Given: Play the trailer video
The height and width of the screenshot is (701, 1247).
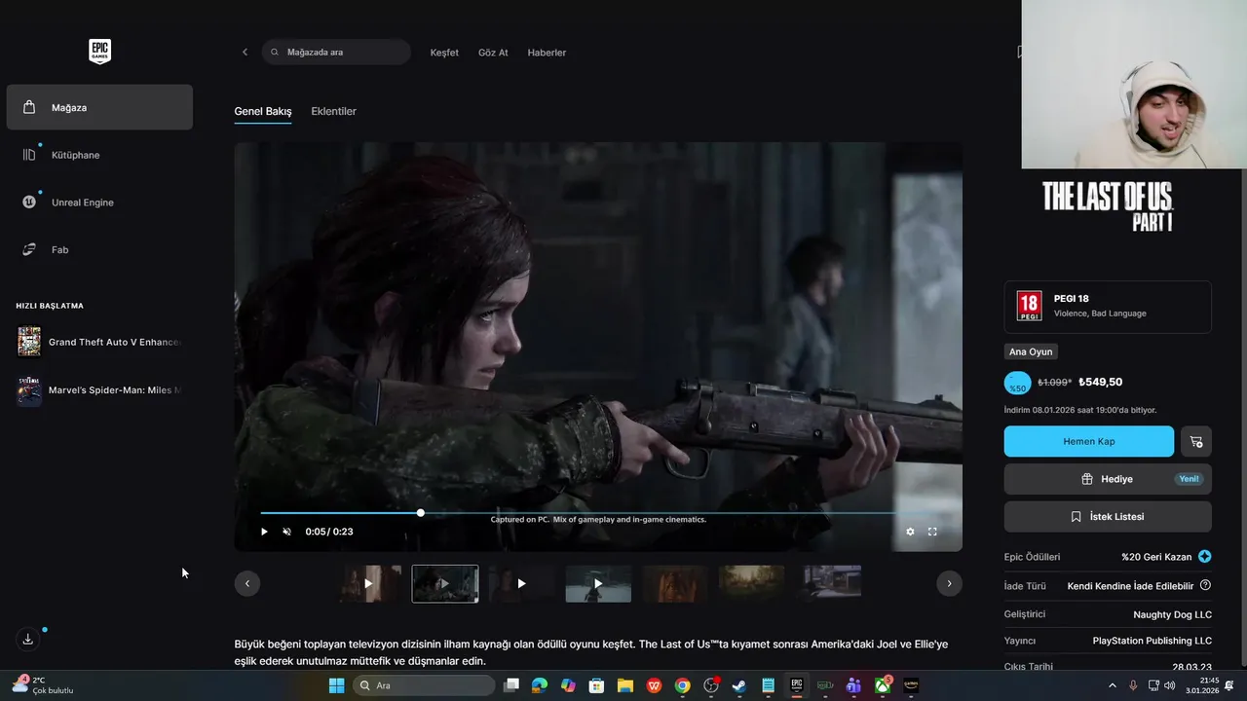Looking at the screenshot, I should [x=264, y=532].
